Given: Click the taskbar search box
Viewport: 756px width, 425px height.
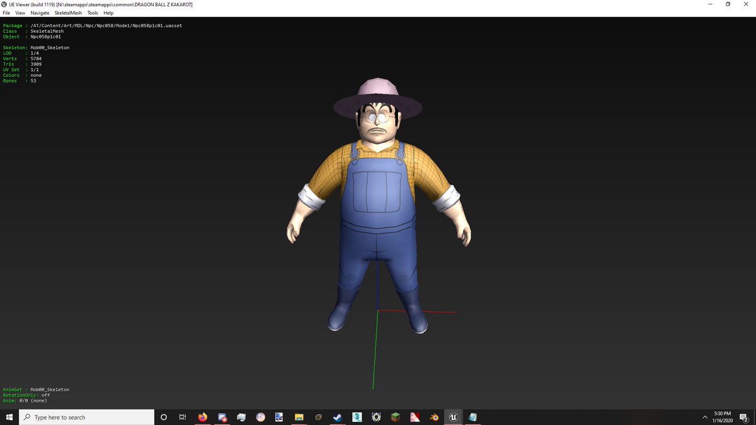Looking at the screenshot, I should (x=86, y=417).
